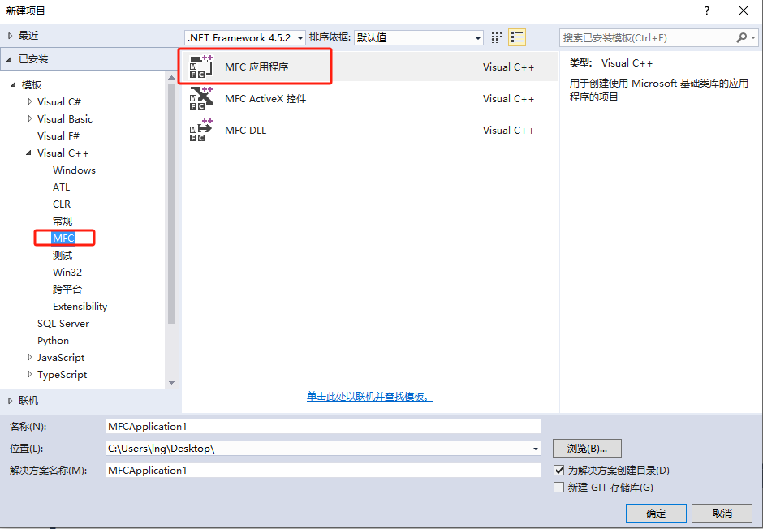Screen dimensions: 763x529
Task: Click the 浏览(B)... button
Action: [x=587, y=449]
